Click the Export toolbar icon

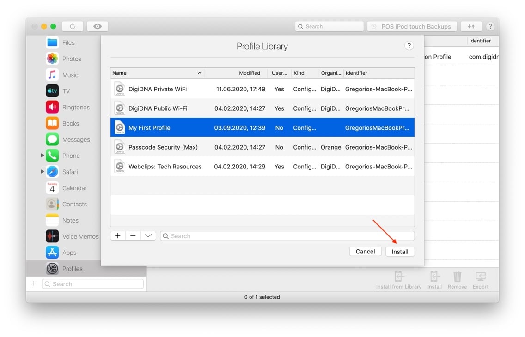click(481, 280)
